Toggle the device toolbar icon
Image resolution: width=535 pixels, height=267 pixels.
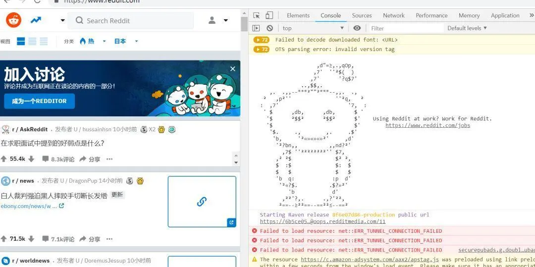[x=269, y=15]
